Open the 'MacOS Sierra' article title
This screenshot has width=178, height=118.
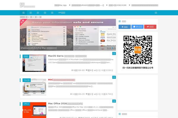[x=67, y=56]
